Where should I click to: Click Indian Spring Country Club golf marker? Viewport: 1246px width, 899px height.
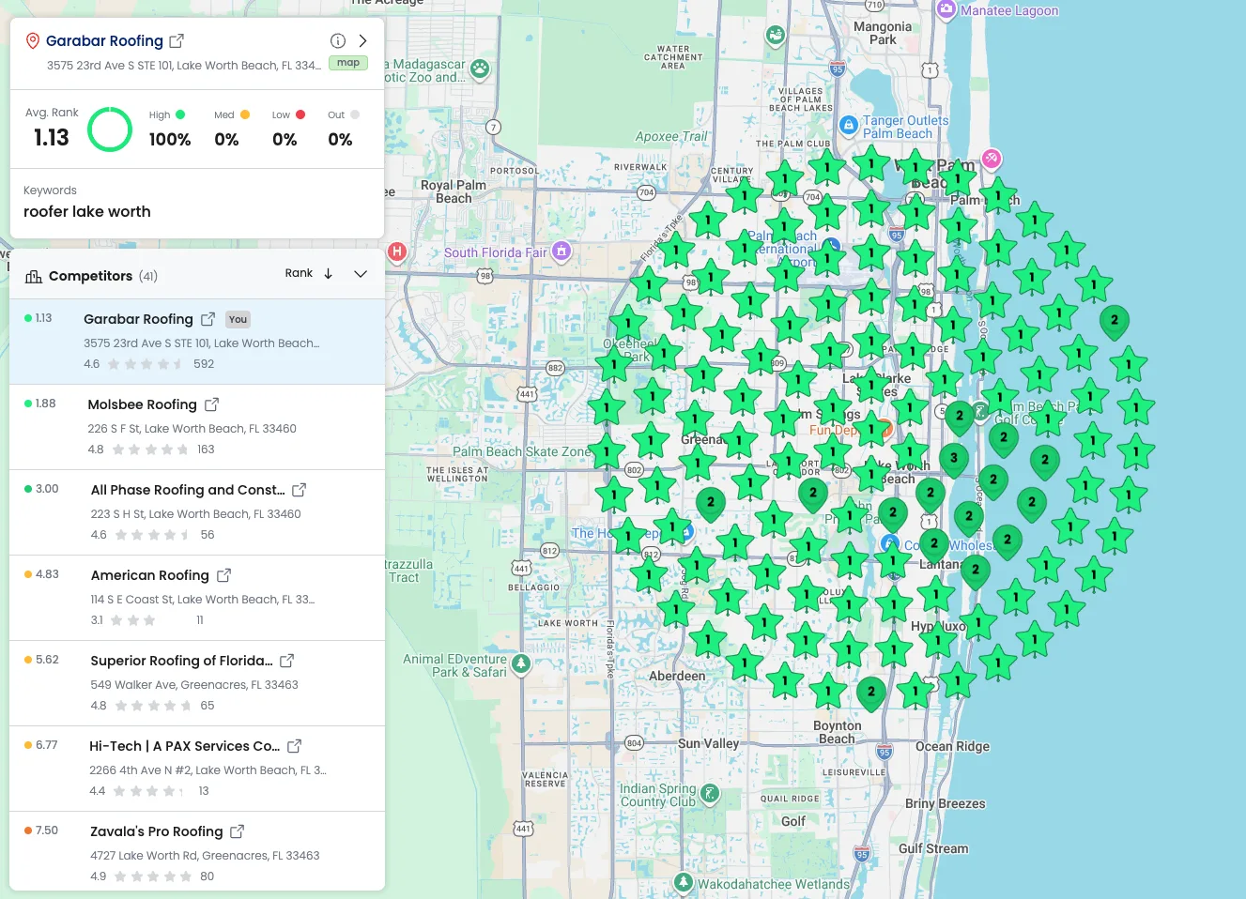coord(710,794)
